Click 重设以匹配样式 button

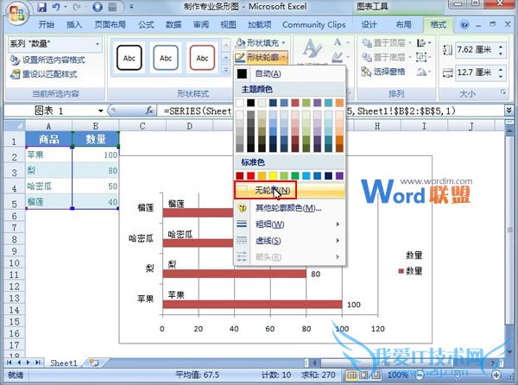[44, 74]
